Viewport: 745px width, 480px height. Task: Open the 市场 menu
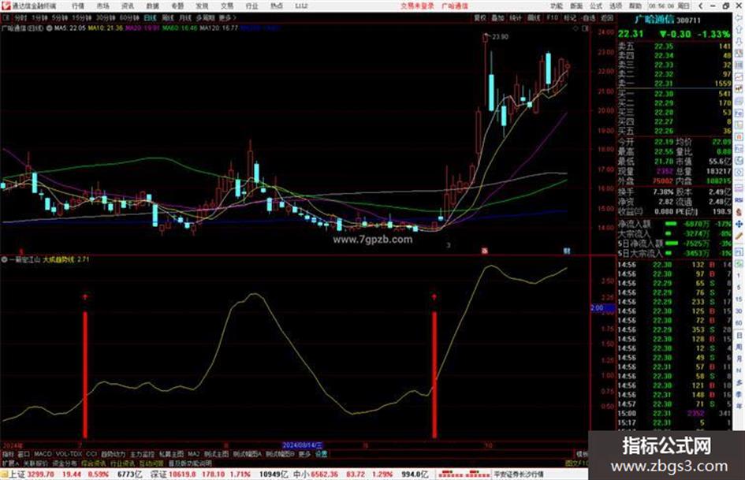(x=102, y=6)
